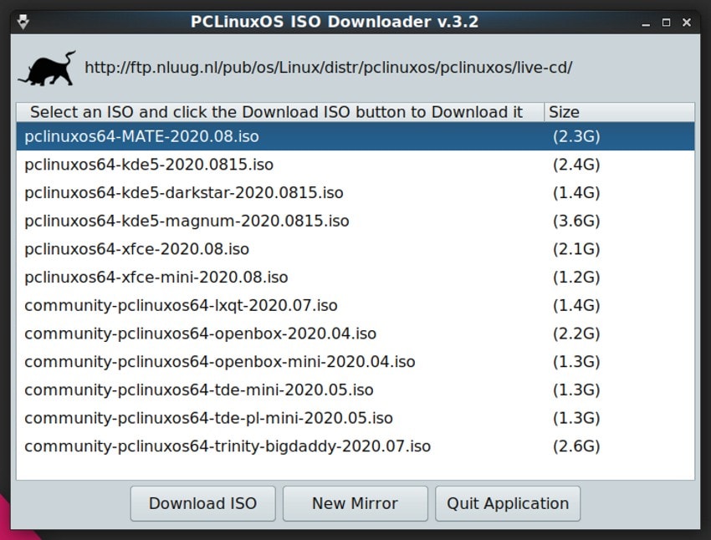
Task: Click the 'Select an ISO' column header
Action: pyautogui.click(x=280, y=112)
